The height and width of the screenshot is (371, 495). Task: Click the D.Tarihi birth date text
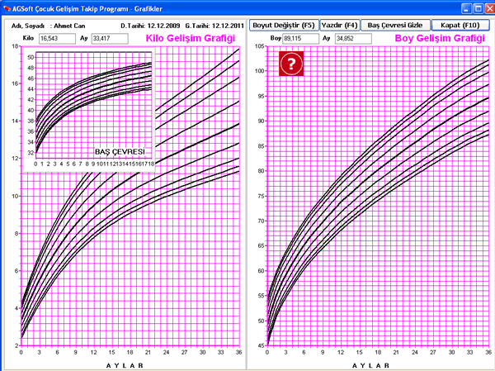(151, 25)
